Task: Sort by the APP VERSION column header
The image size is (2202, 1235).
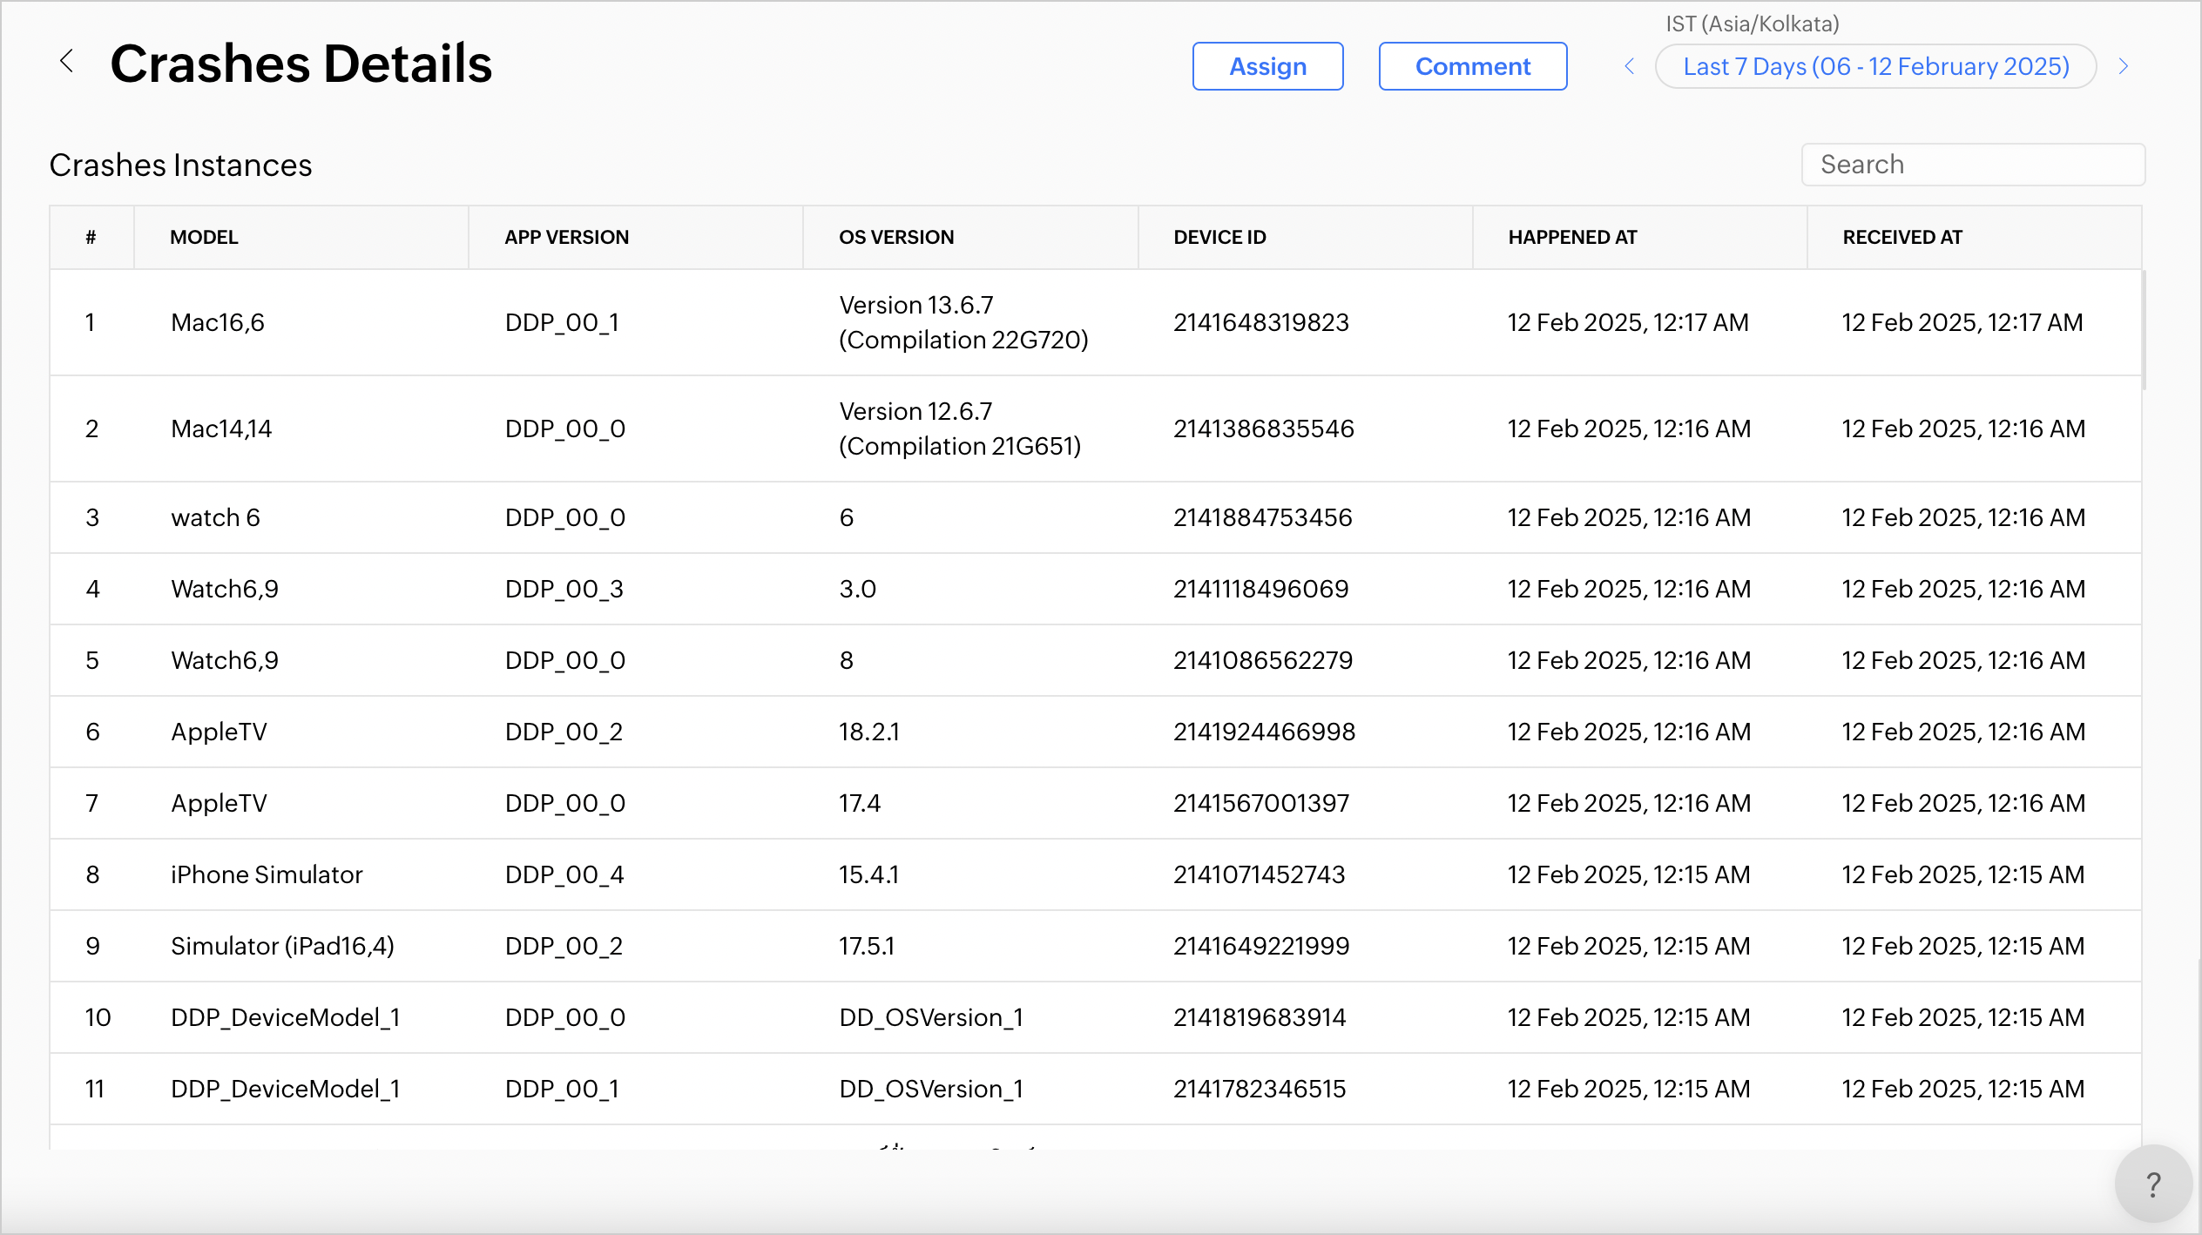Action: click(566, 237)
